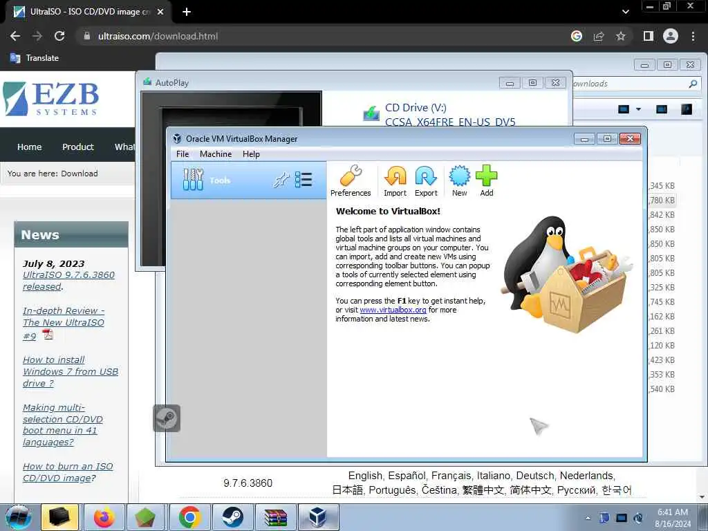Click Explorer preview pane icon
The width and height of the screenshot is (708, 531).
point(662,109)
